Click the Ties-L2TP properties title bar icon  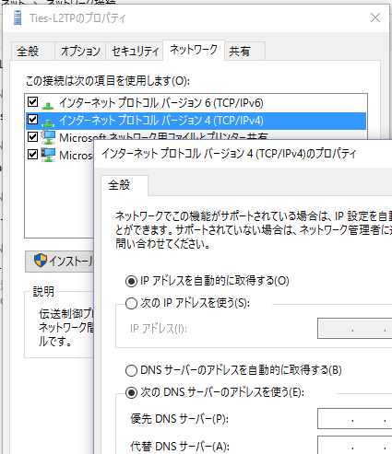click(18, 17)
